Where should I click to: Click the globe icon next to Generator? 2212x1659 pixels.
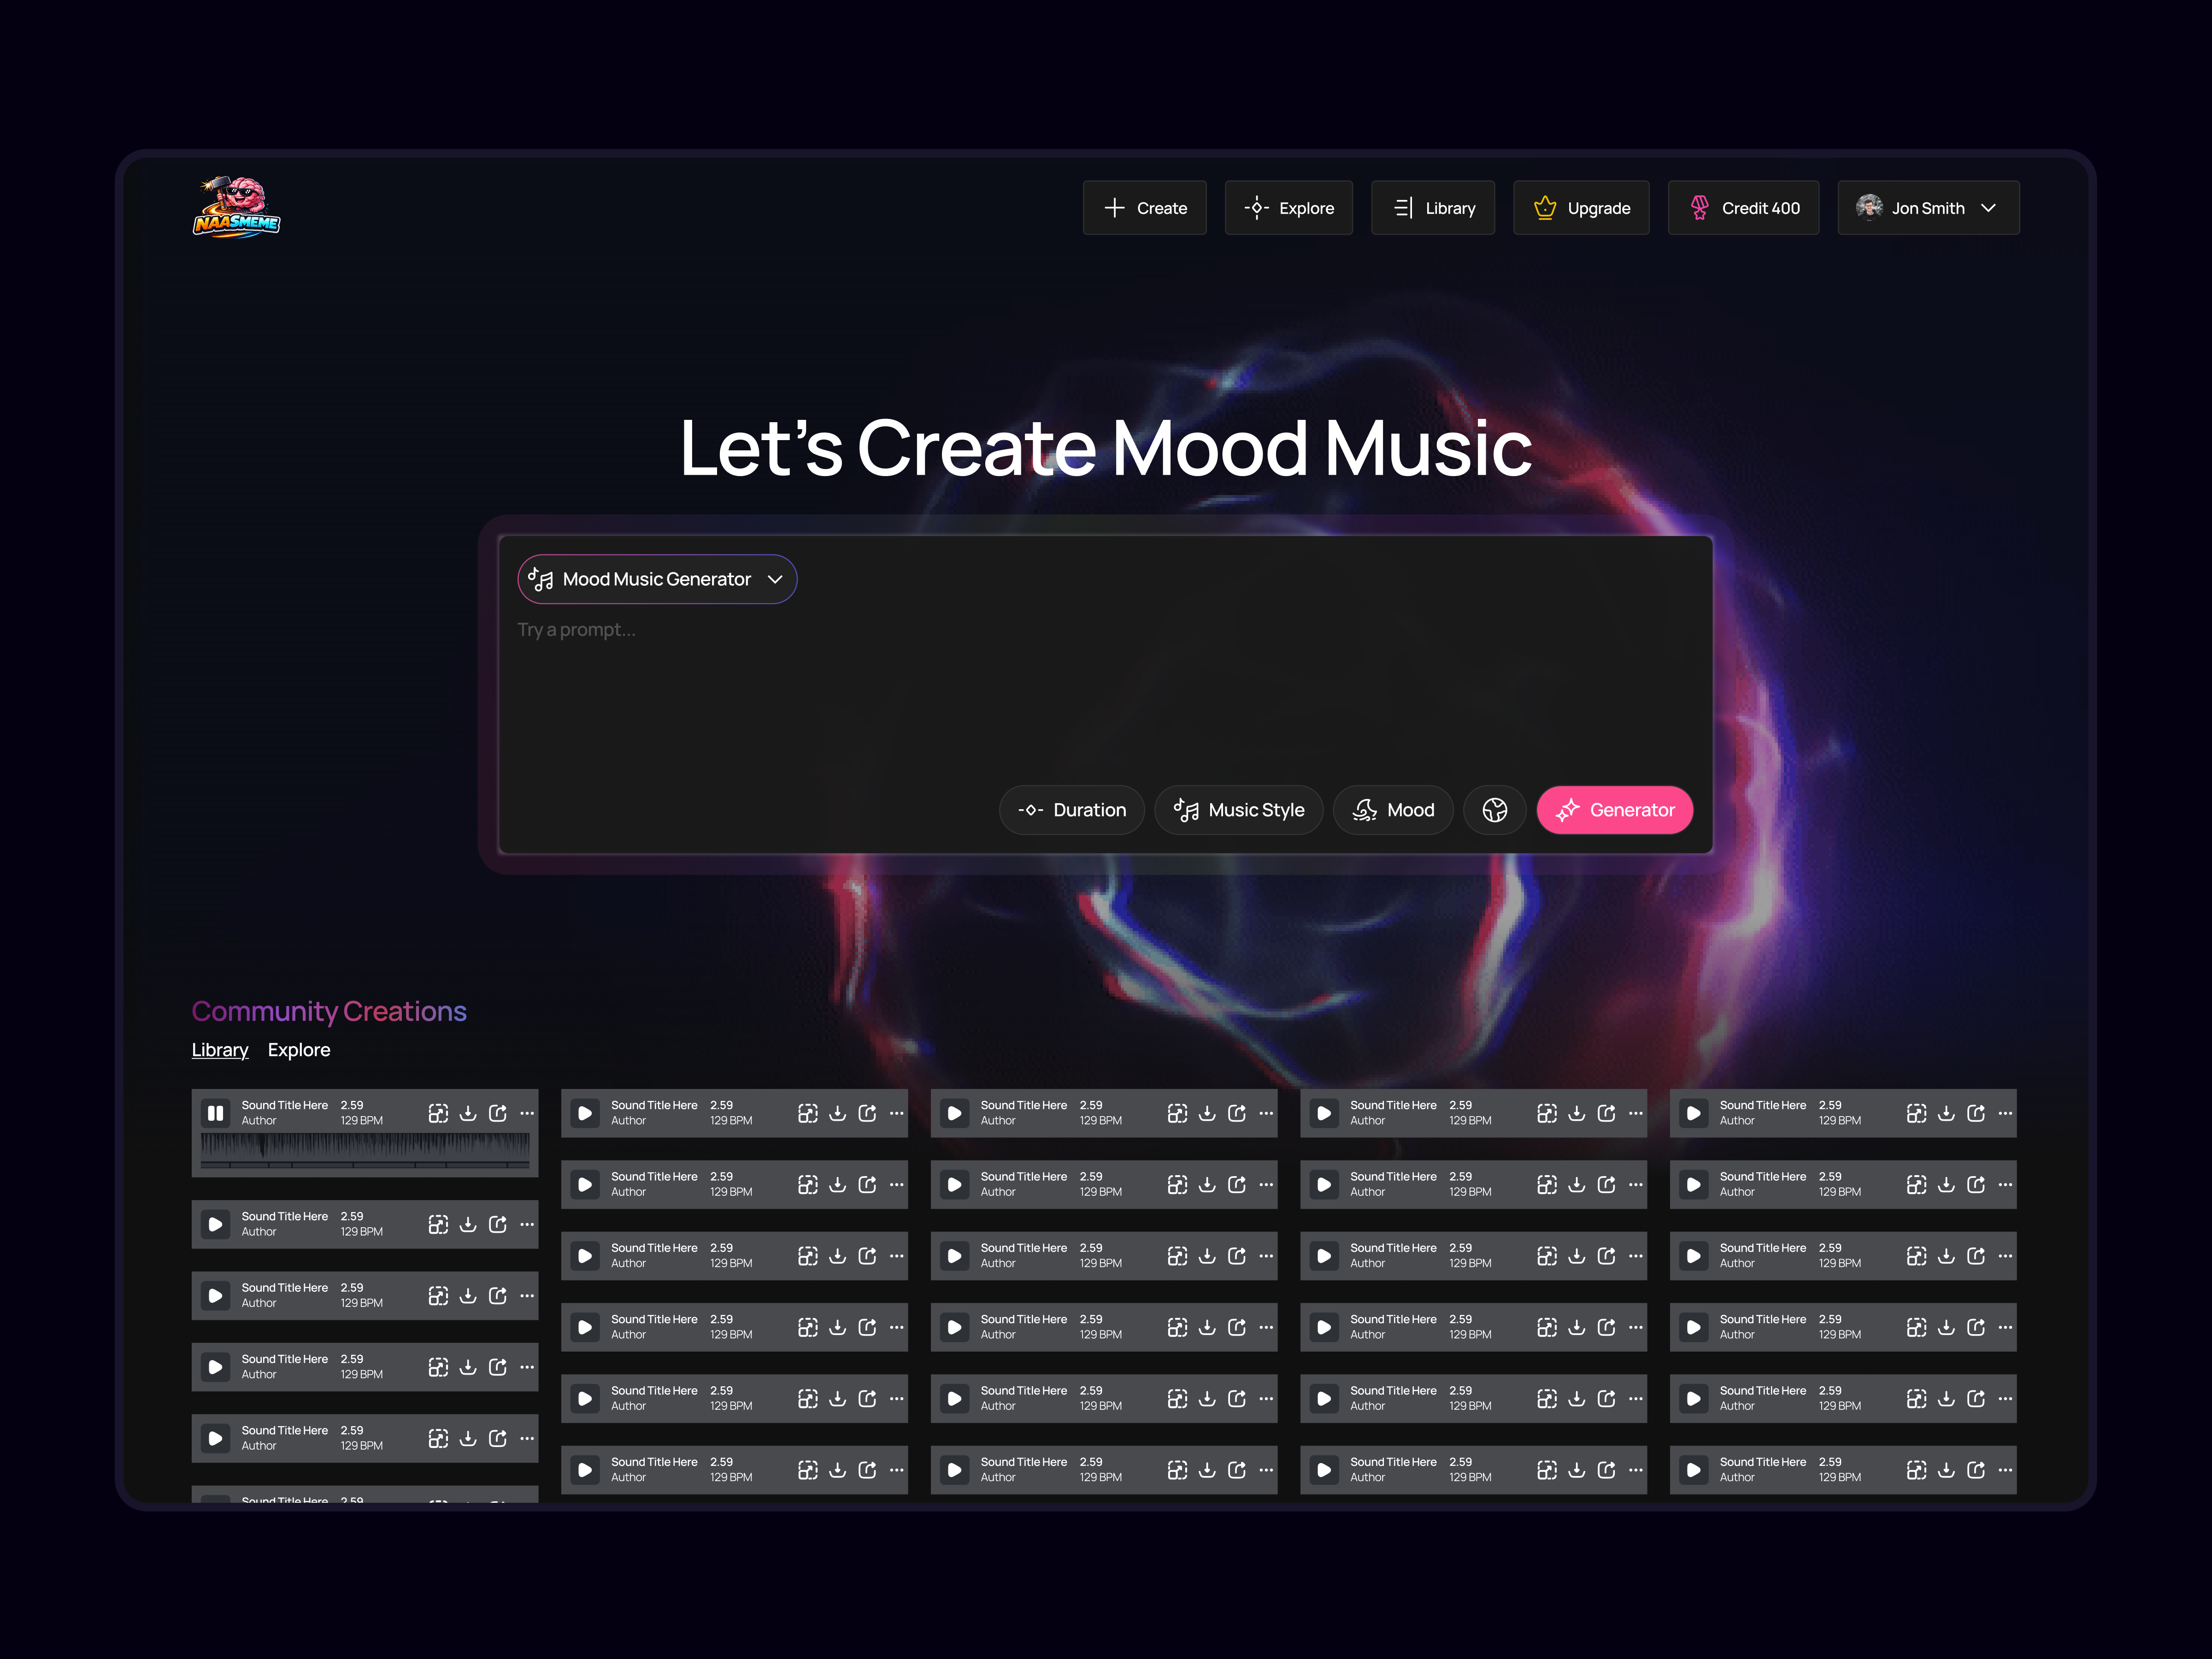1494,810
